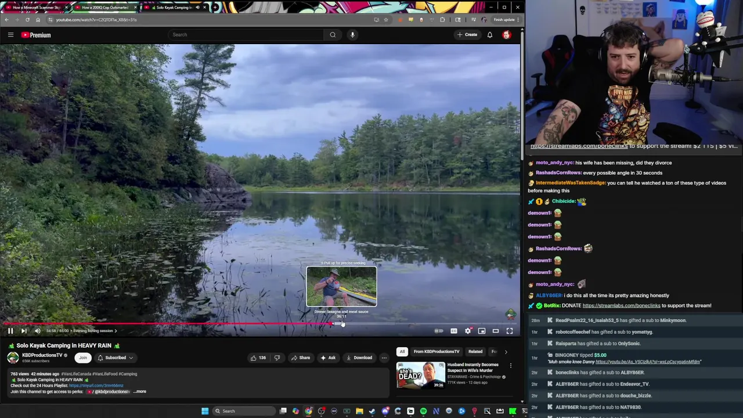
Task: Open the Create menu
Action: pyautogui.click(x=467, y=35)
